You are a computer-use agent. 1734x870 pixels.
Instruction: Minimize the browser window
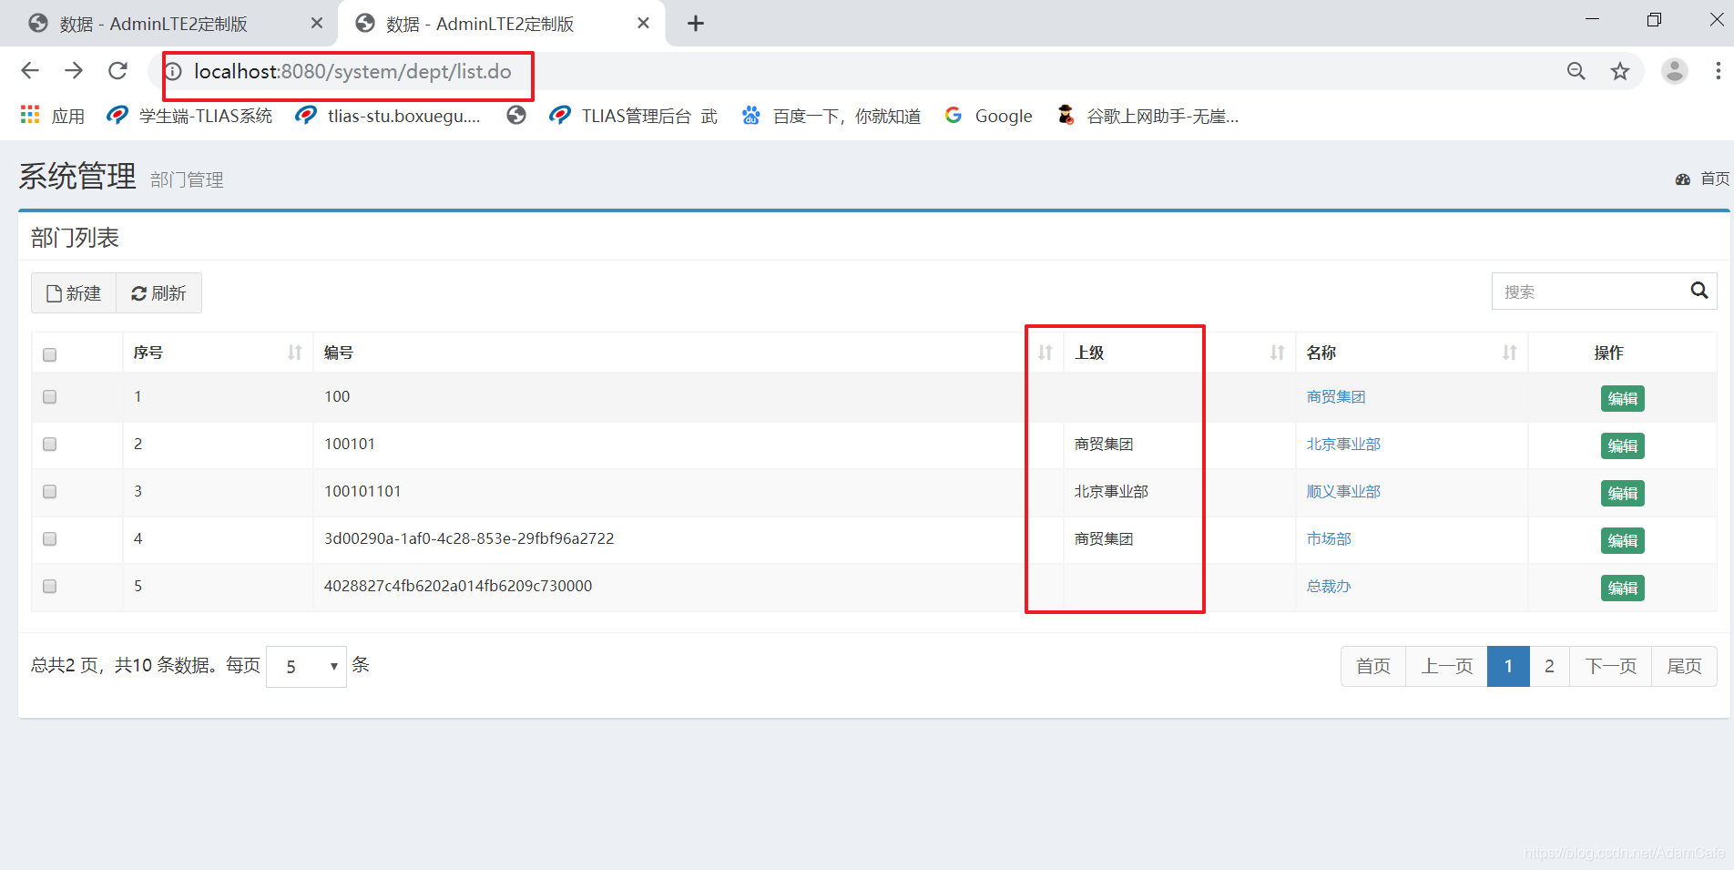[x=1592, y=20]
